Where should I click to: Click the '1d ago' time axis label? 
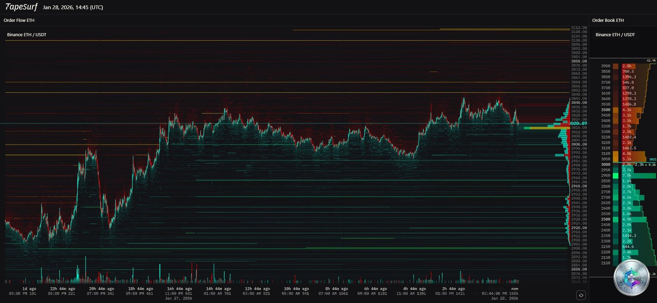point(29,289)
